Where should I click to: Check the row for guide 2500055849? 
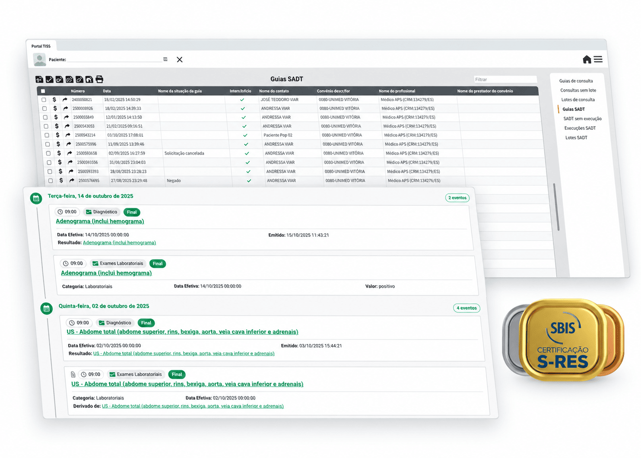coord(45,118)
